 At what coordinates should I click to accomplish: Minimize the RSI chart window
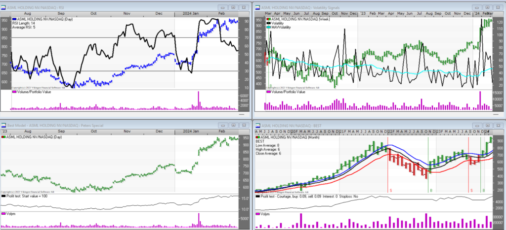(x=223, y=7)
